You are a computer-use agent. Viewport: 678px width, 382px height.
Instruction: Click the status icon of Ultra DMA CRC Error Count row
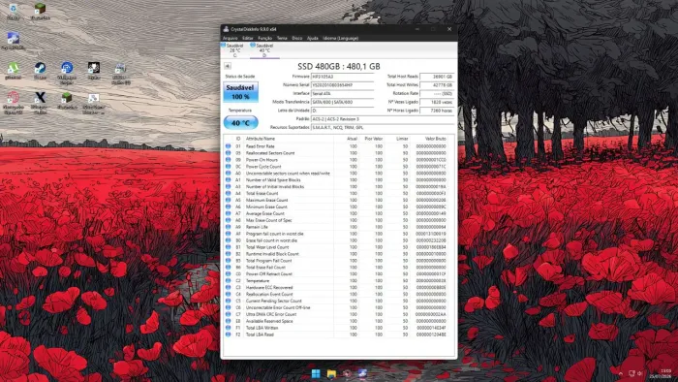(x=228, y=314)
